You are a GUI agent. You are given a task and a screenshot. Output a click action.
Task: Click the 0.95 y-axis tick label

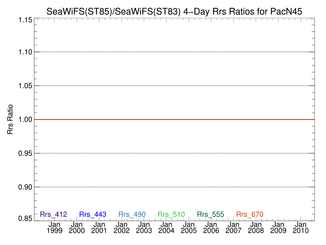pos(25,153)
